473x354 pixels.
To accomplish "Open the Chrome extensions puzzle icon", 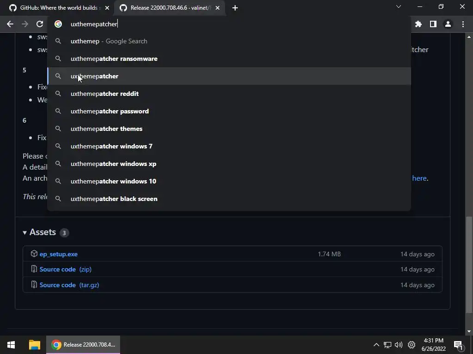I will click(x=418, y=24).
